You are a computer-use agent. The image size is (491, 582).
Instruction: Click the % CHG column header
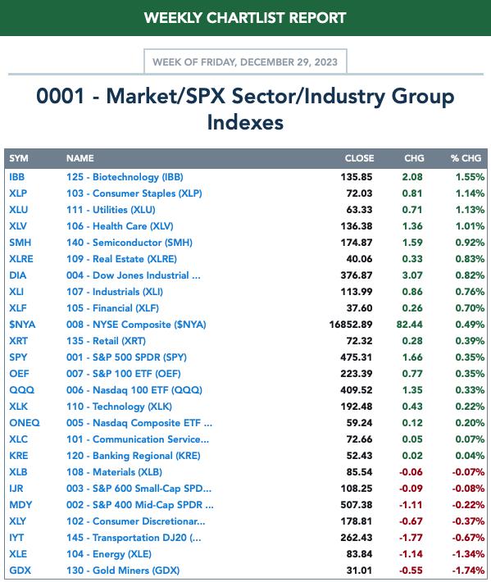pos(466,158)
